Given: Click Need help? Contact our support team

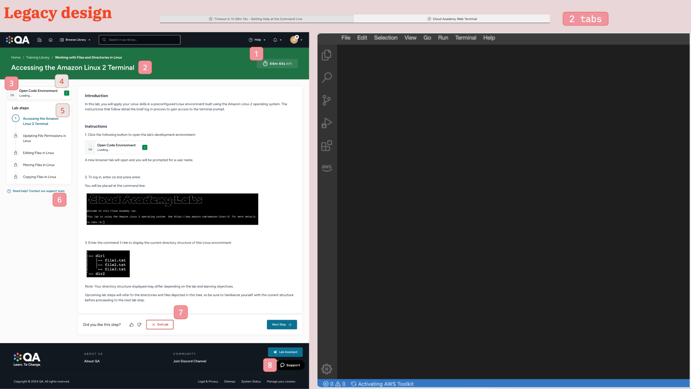Looking at the screenshot, I should 36,191.
